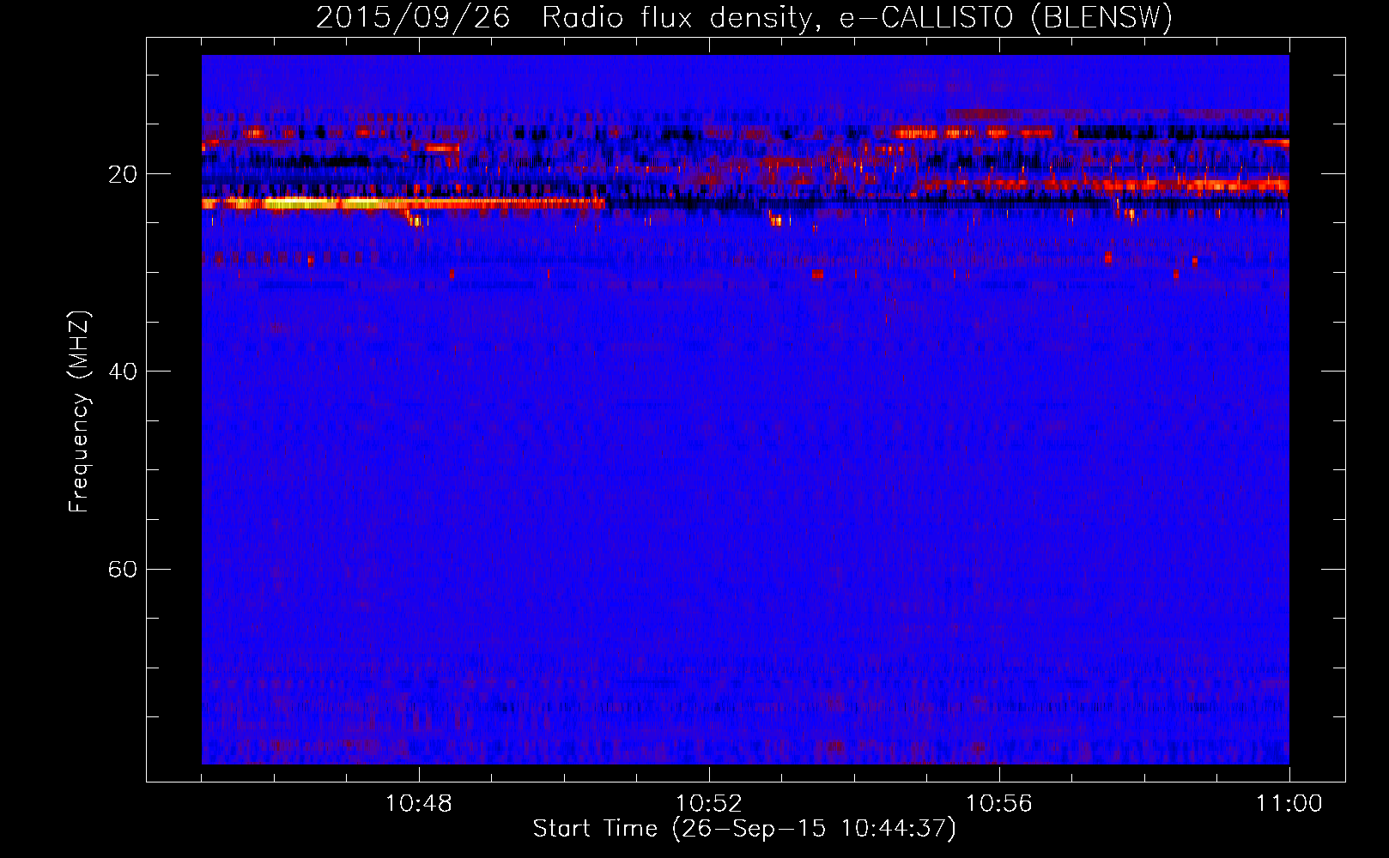Click the date 2015/09/26 in the title
This screenshot has height=858, width=1389.
pos(413,17)
